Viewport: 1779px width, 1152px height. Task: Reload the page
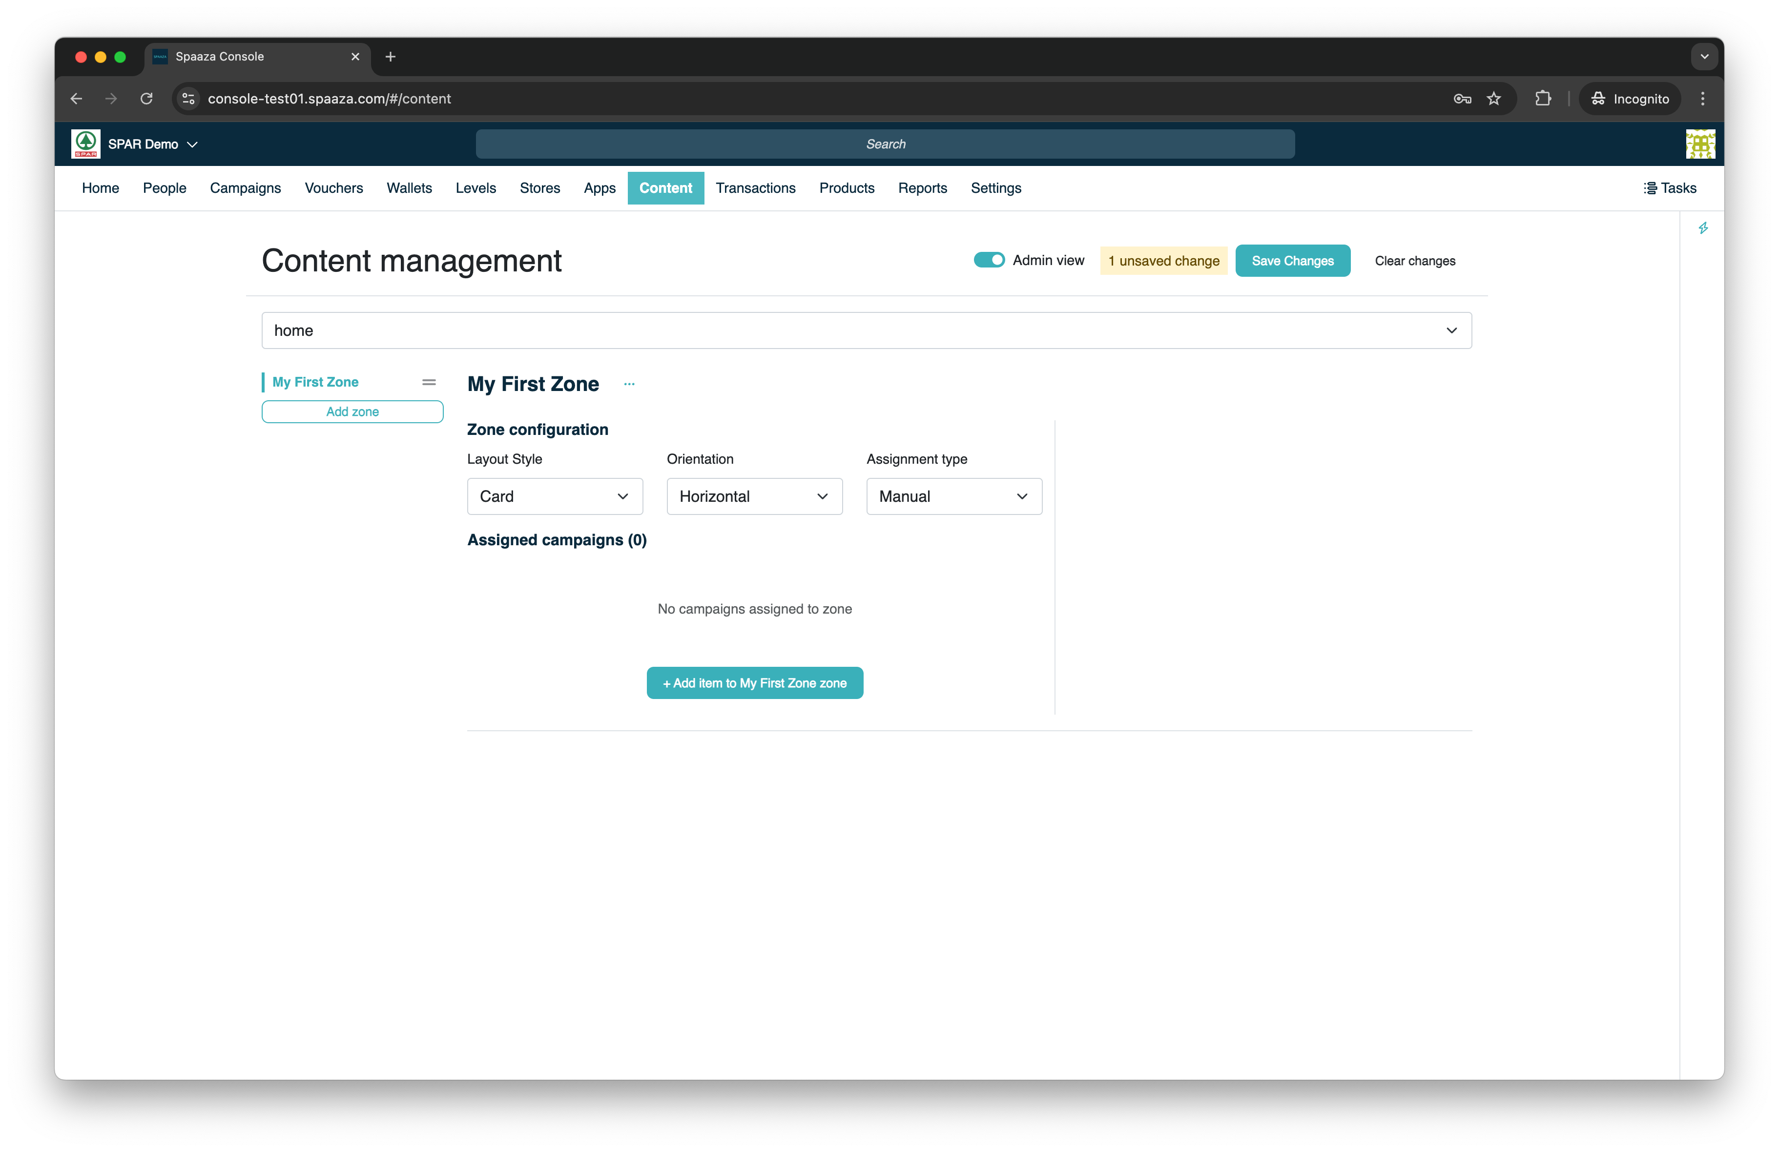point(146,99)
